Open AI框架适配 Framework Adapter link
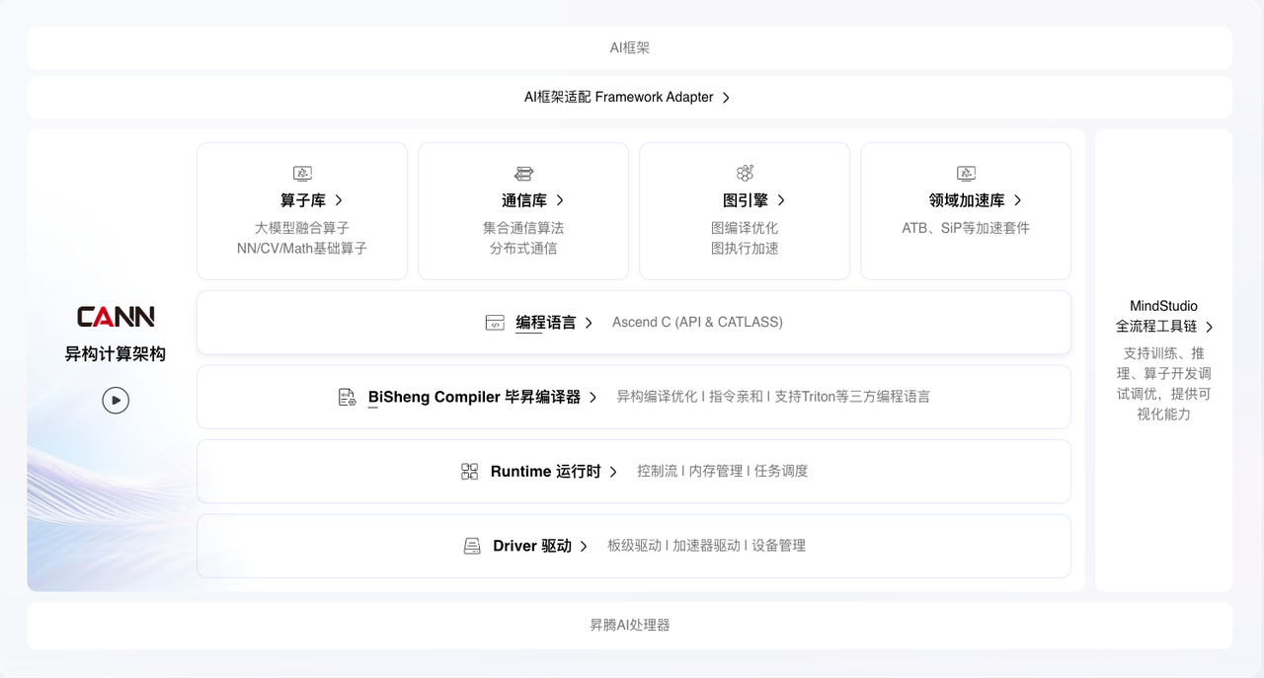 (619, 98)
